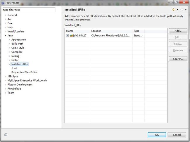Click the Remove button
Screen dimensions: 190x142
click(x=178, y=51)
